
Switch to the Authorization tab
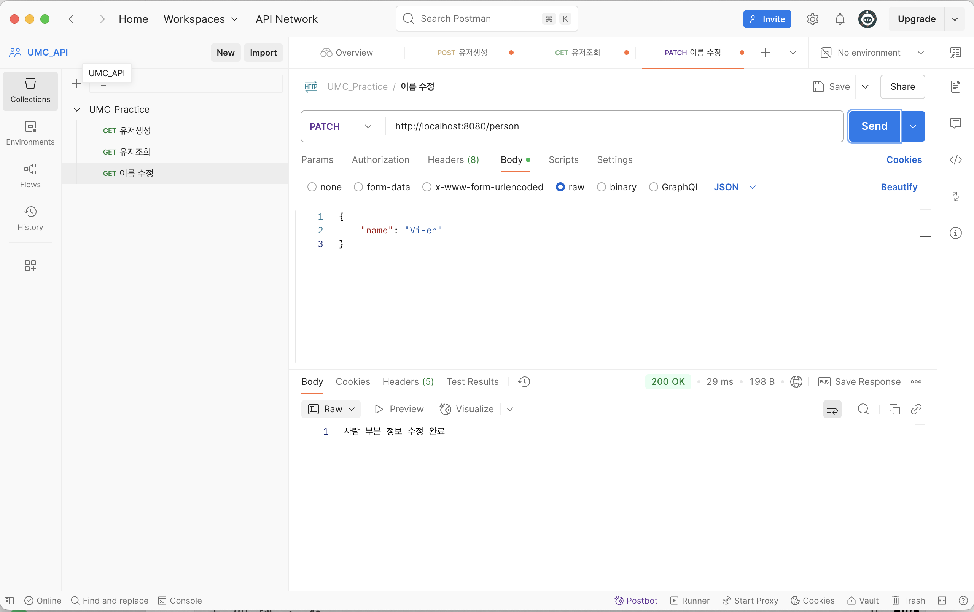[380, 160]
